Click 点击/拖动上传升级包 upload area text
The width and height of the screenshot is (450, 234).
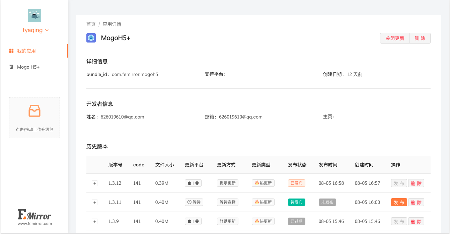34,130
